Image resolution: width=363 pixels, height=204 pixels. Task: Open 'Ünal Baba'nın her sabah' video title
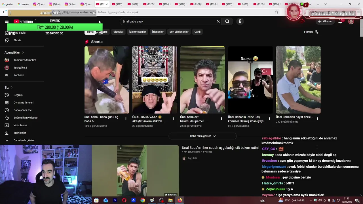click(x=220, y=148)
